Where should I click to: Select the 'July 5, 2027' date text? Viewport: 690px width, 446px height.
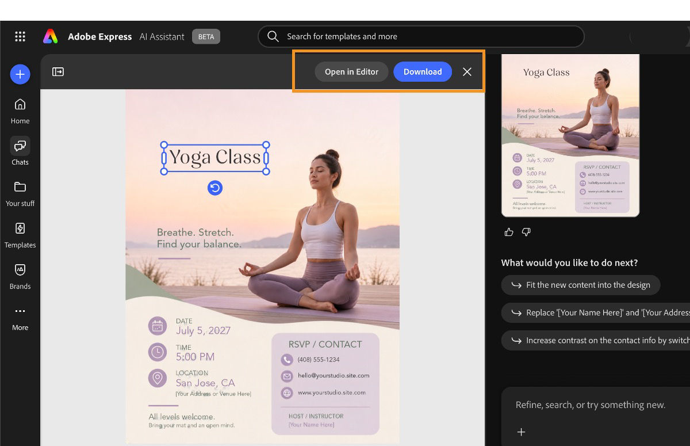[x=203, y=330]
